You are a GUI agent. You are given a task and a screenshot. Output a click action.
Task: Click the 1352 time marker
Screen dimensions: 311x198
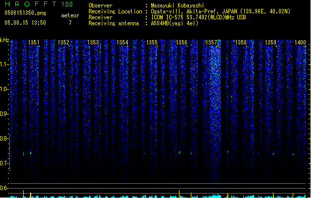[63, 43]
